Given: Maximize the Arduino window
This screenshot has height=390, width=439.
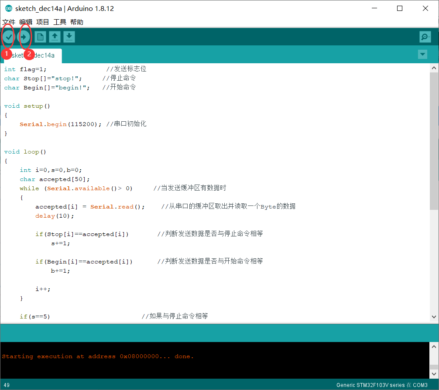Looking at the screenshot, I should [x=400, y=8].
